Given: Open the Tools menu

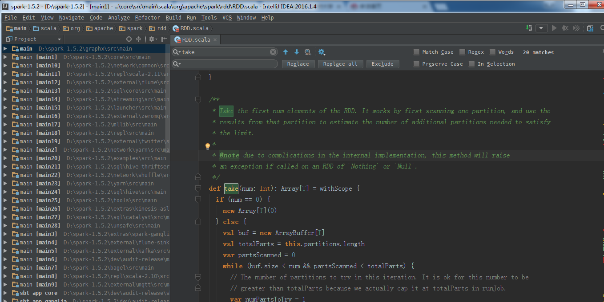Looking at the screenshot, I should (x=209, y=18).
